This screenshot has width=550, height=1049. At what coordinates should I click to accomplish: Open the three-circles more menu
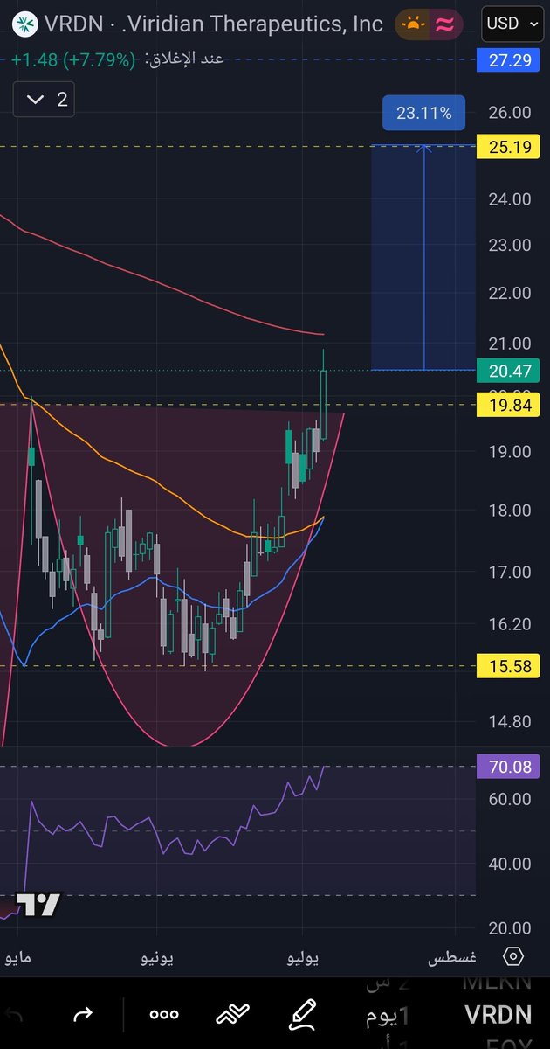pos(164,1014)
